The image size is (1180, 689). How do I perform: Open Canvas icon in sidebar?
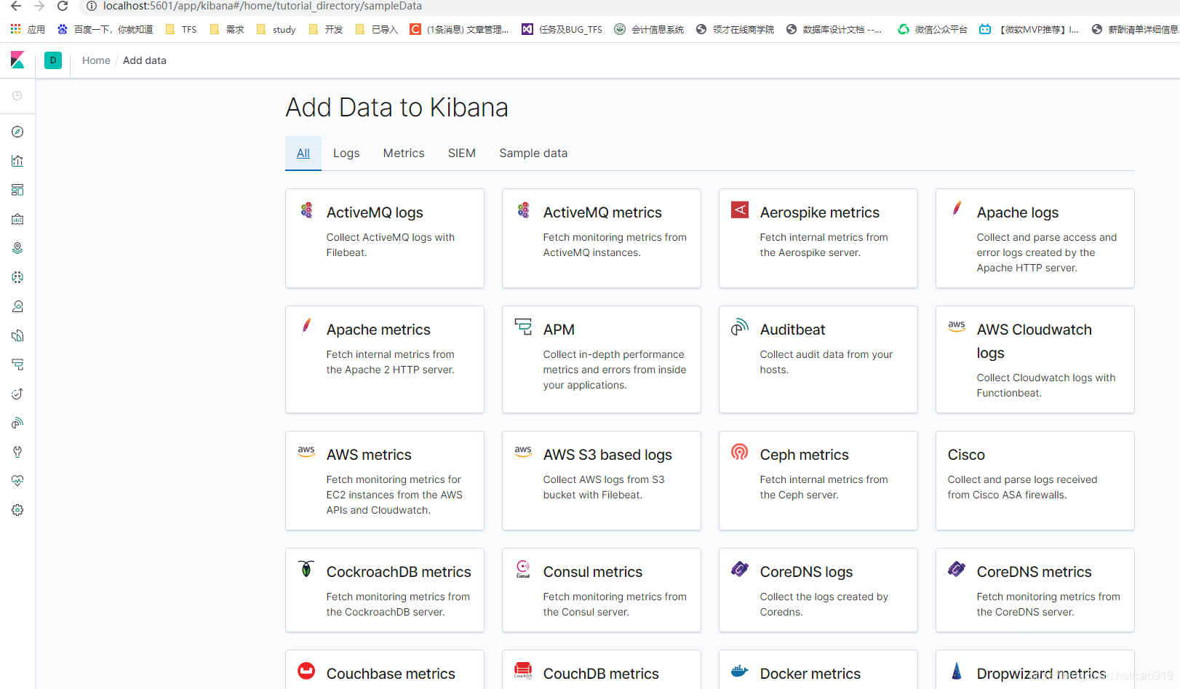(x=17, y=219)
